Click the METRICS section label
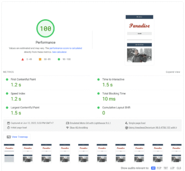 pyautogui.click(x=8, y=72)
